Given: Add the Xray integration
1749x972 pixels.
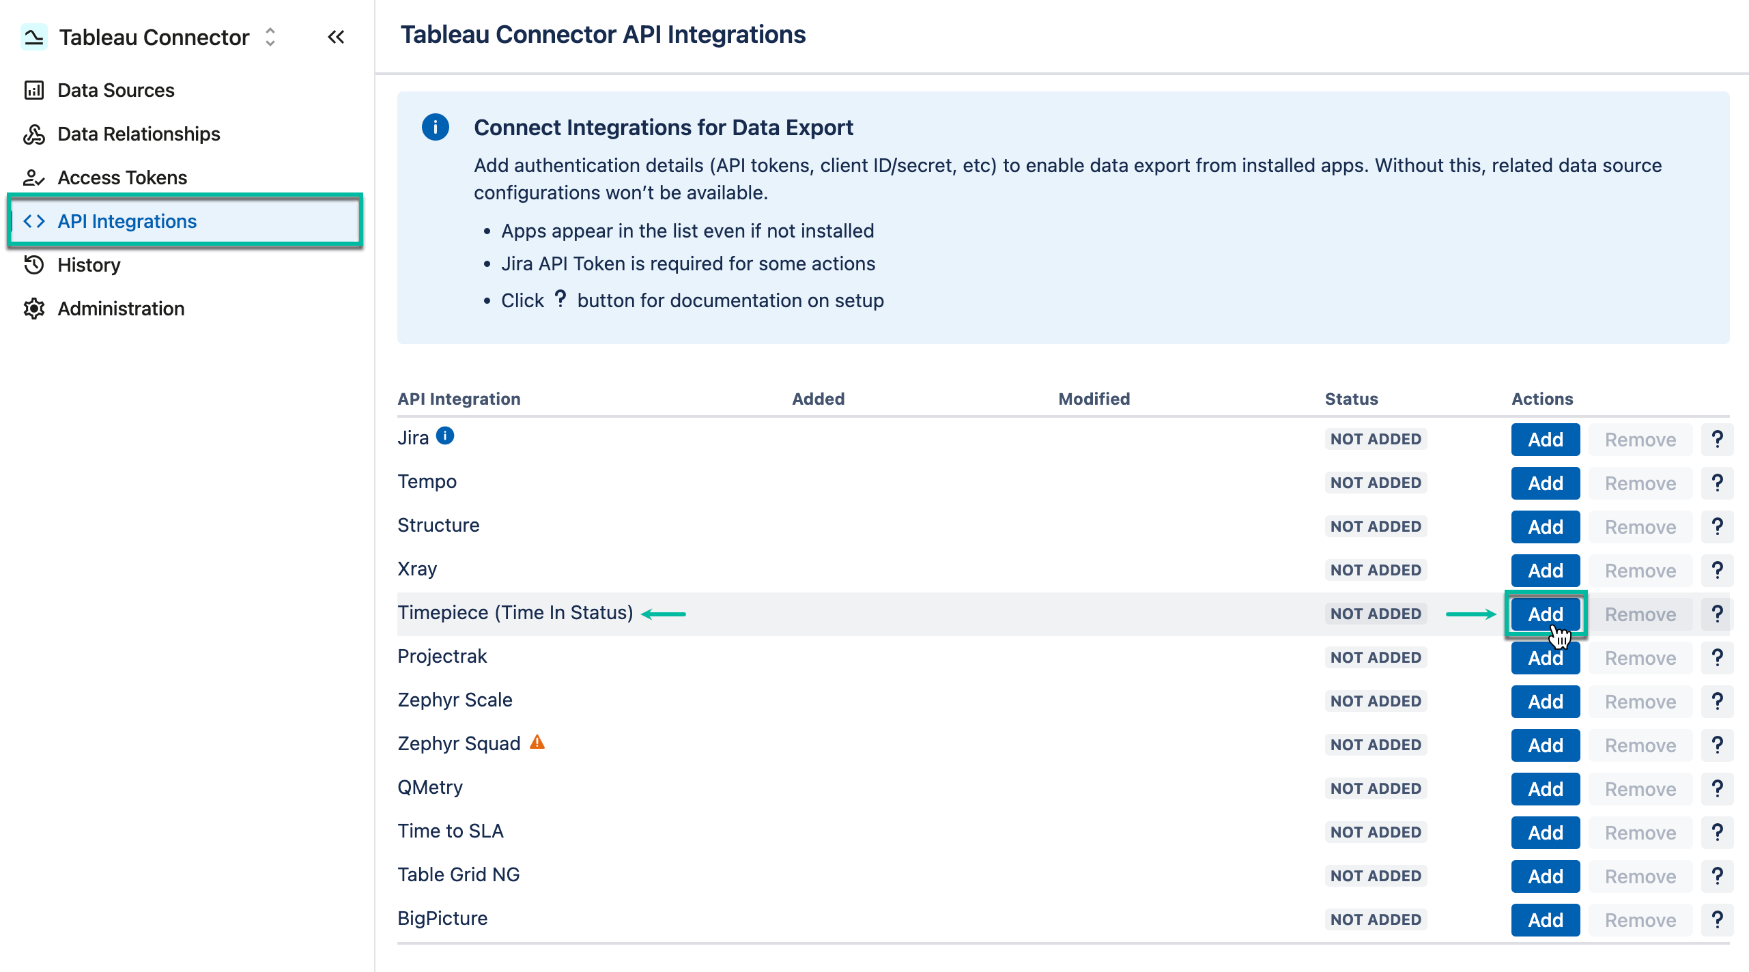Looking at the screenshot, I should point(1545,570).
